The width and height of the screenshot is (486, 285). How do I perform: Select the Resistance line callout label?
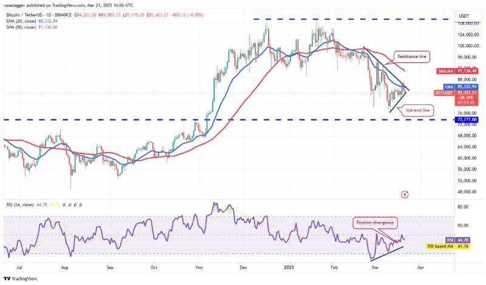coord(412,56)
